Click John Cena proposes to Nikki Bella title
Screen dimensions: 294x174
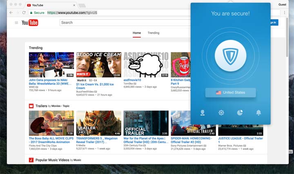[50, 82]
